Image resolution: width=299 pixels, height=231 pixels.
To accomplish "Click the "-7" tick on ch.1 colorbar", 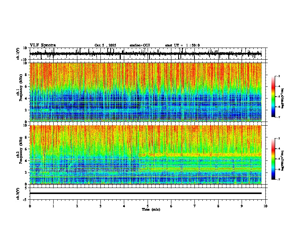I will pyautogui.click(x=278, y=117).
